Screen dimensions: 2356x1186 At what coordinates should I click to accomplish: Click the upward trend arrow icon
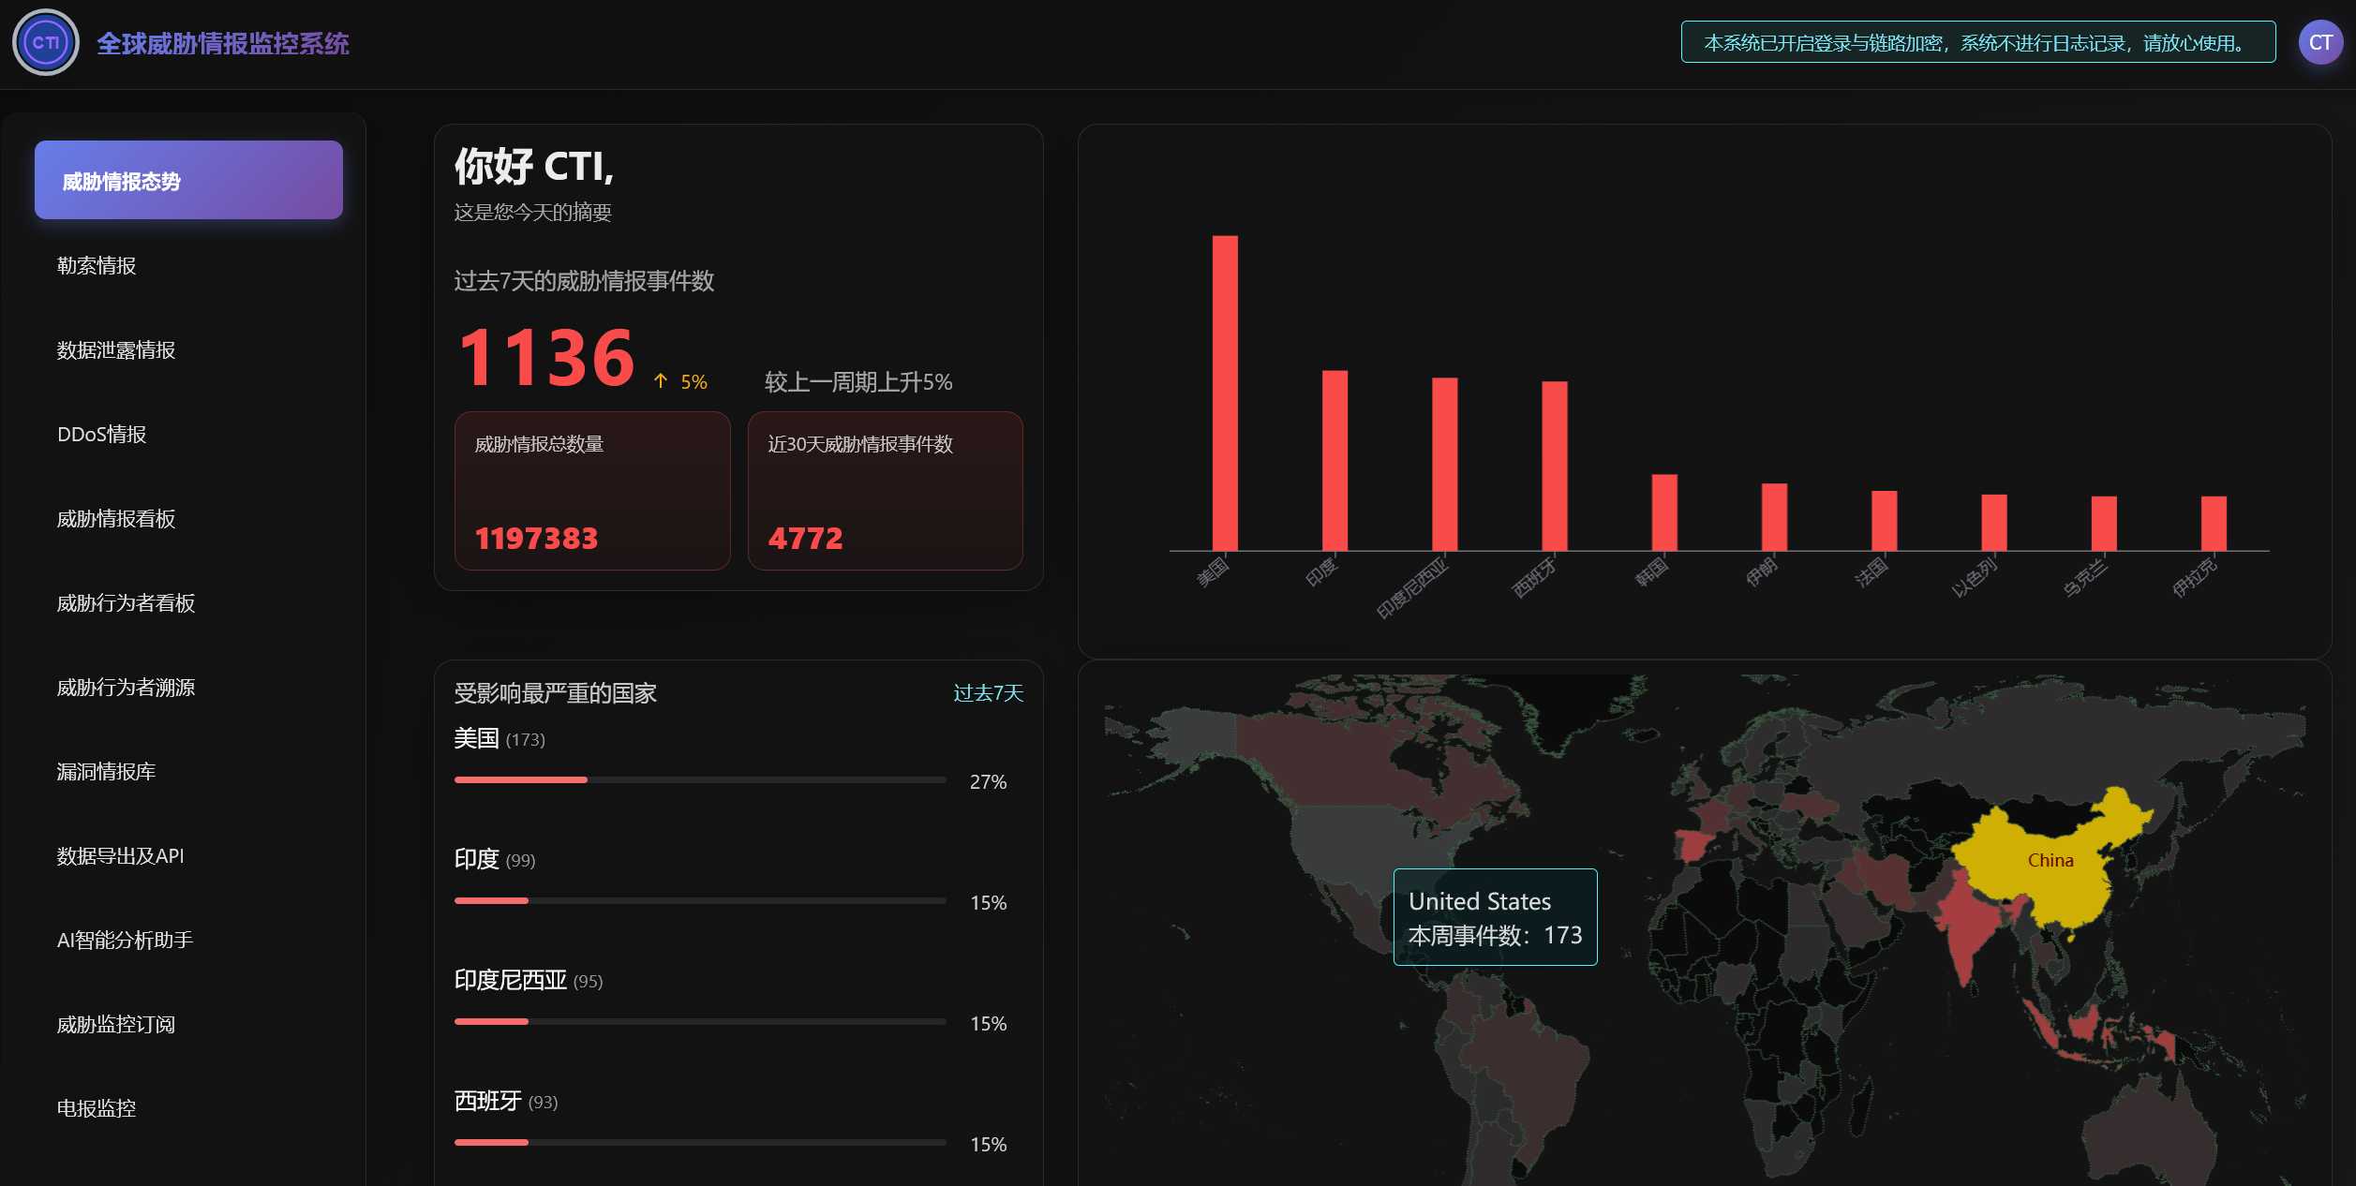click(x=661, y=380)
